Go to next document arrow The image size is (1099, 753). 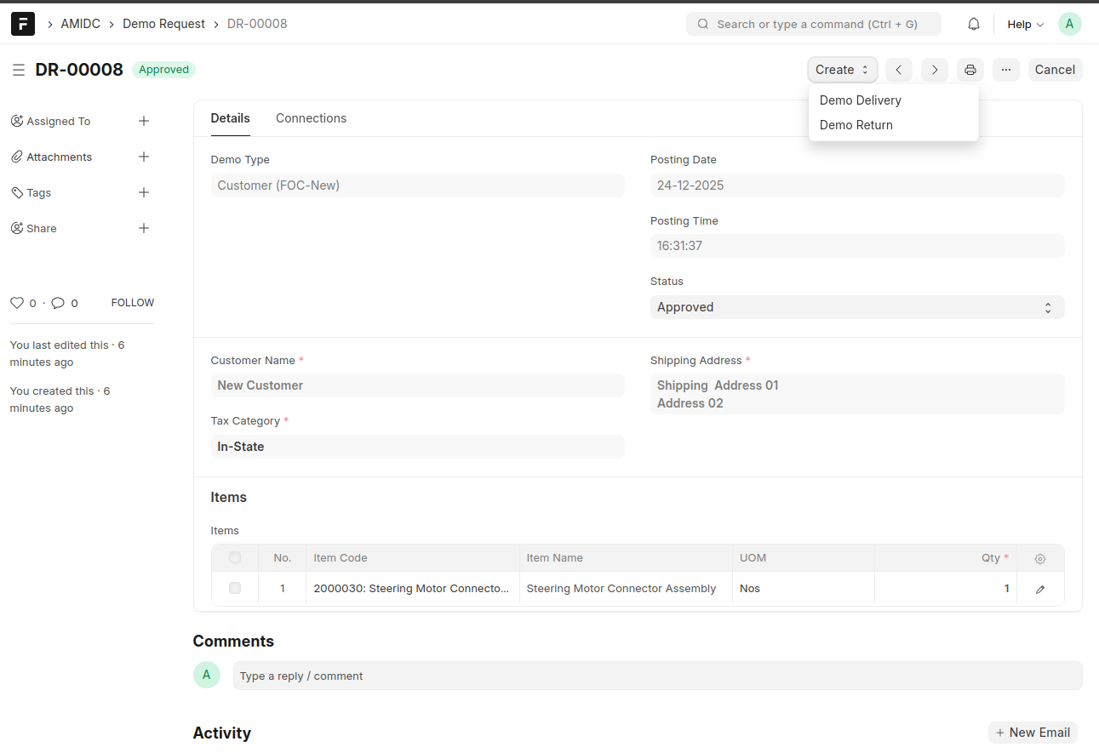coord(934,70)
